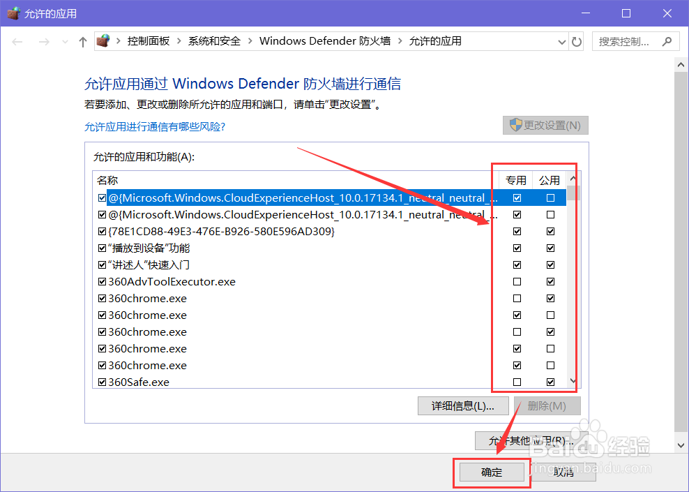Select the 允许的应用 breadcrumb

click(435, 41)
